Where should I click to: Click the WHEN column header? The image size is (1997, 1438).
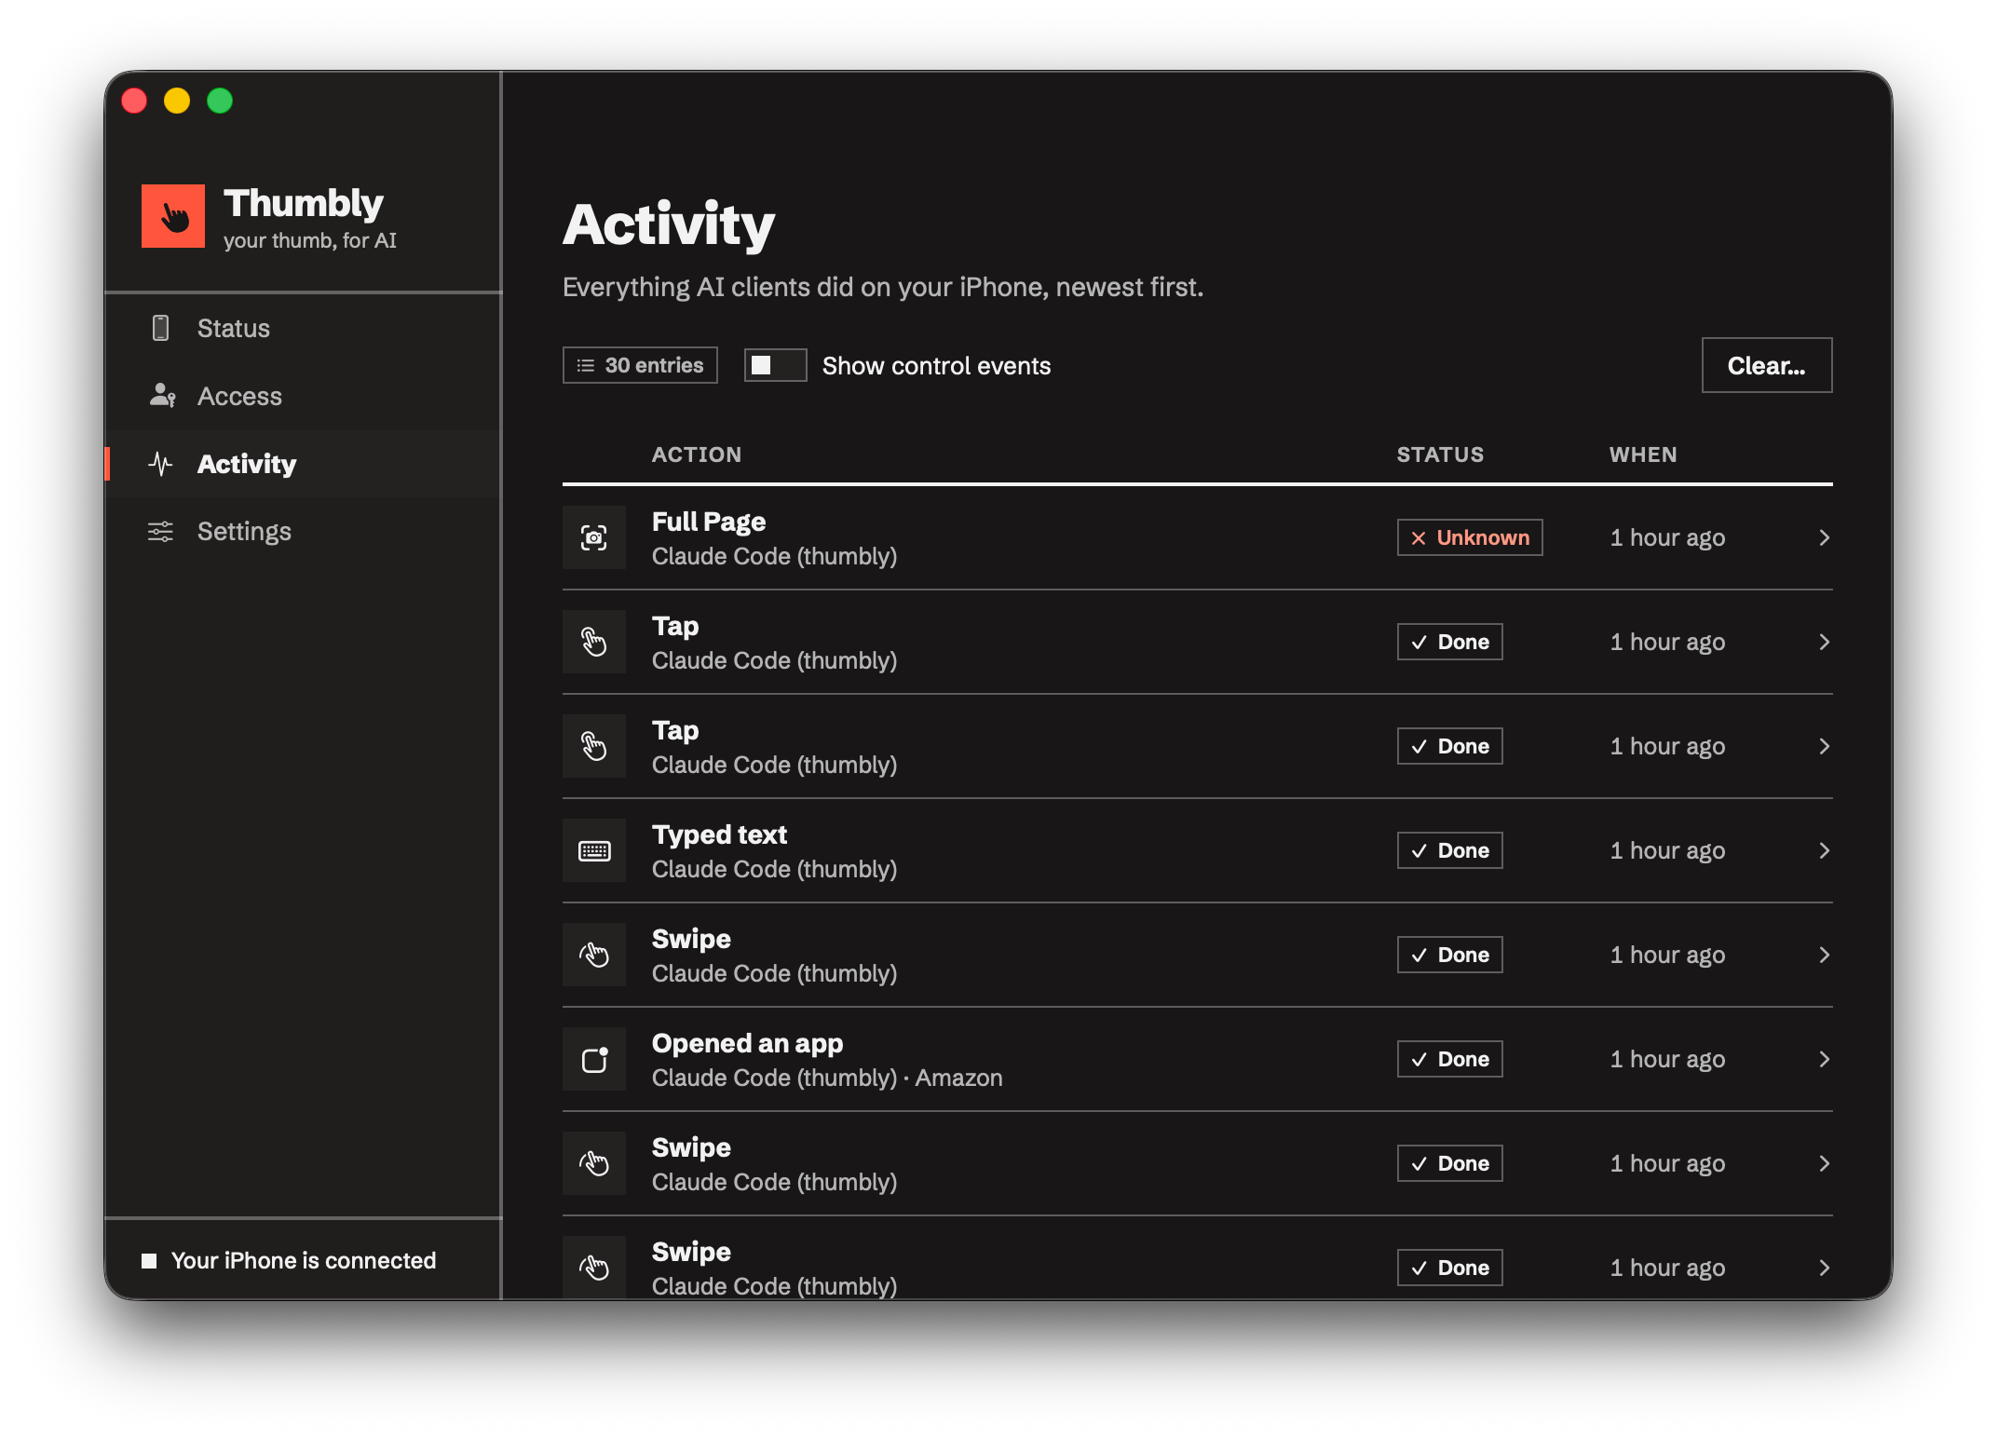tap(1643, 454)
